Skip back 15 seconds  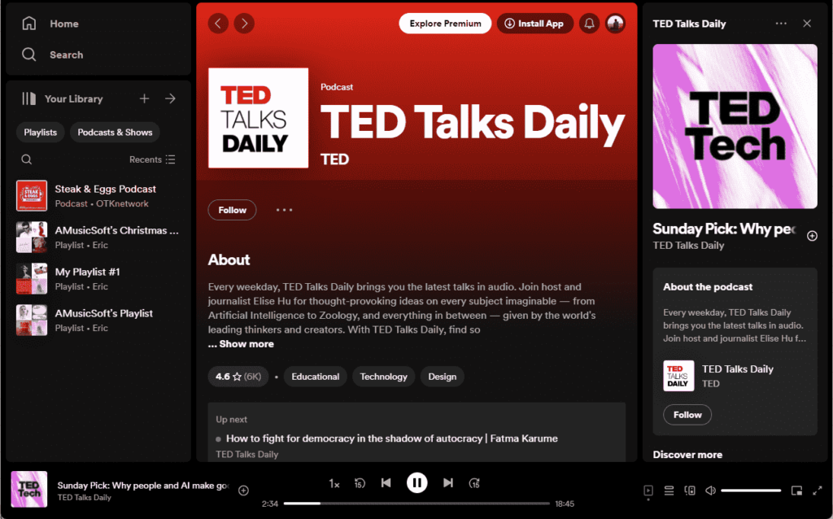360,482
